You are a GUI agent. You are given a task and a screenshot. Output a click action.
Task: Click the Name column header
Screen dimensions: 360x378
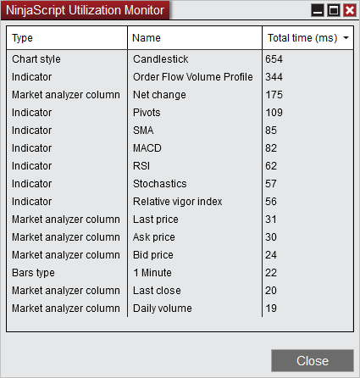pyautogui.click(x=195, y=38)
